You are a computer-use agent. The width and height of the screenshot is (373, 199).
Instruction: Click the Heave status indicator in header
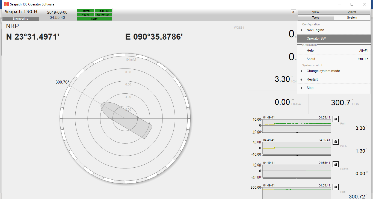click(85, 15)
